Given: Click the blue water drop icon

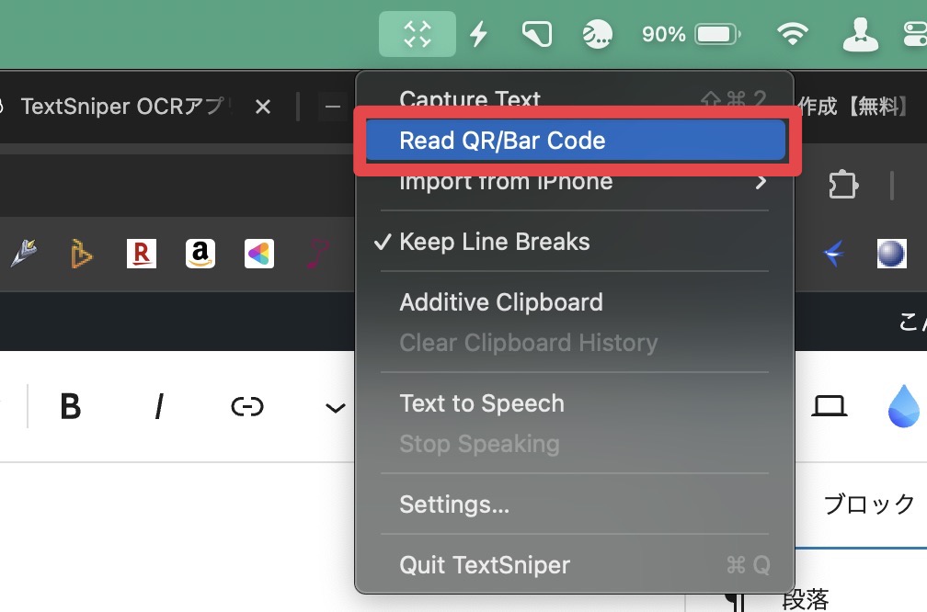Looking at the screenshot, I should (904, 405).
